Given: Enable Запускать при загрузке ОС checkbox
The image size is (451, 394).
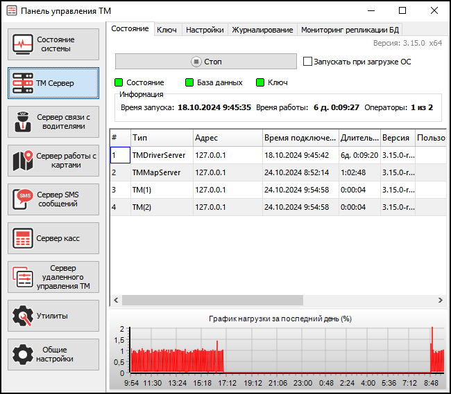Looking at the screenshot, I should pos(307,62).
